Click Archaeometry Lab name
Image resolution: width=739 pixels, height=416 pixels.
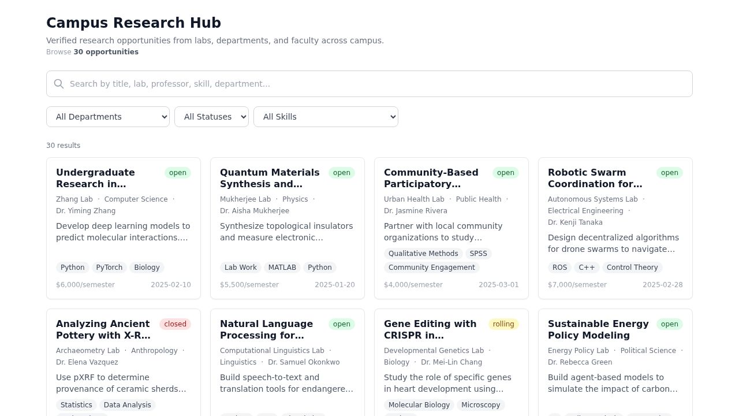(88, 351)
